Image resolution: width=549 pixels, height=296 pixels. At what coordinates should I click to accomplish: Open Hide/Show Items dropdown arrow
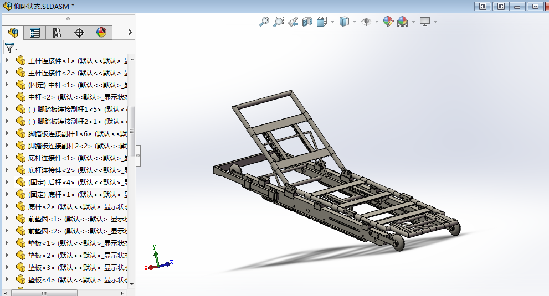tap(377, 22)
